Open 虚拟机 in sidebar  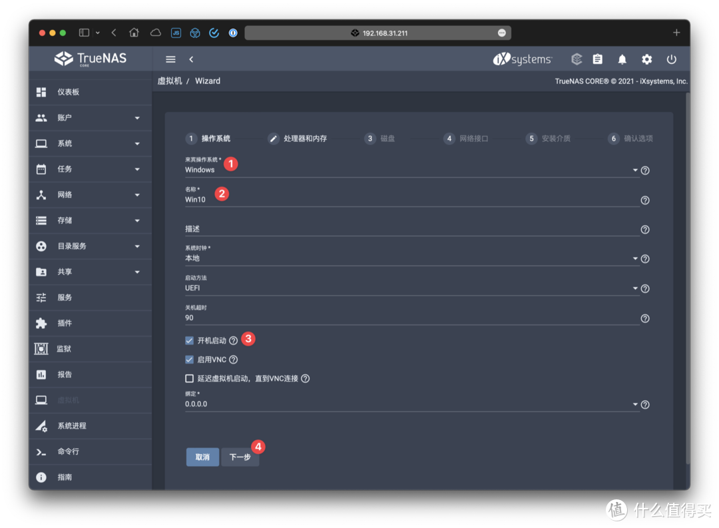coord(91,400)
